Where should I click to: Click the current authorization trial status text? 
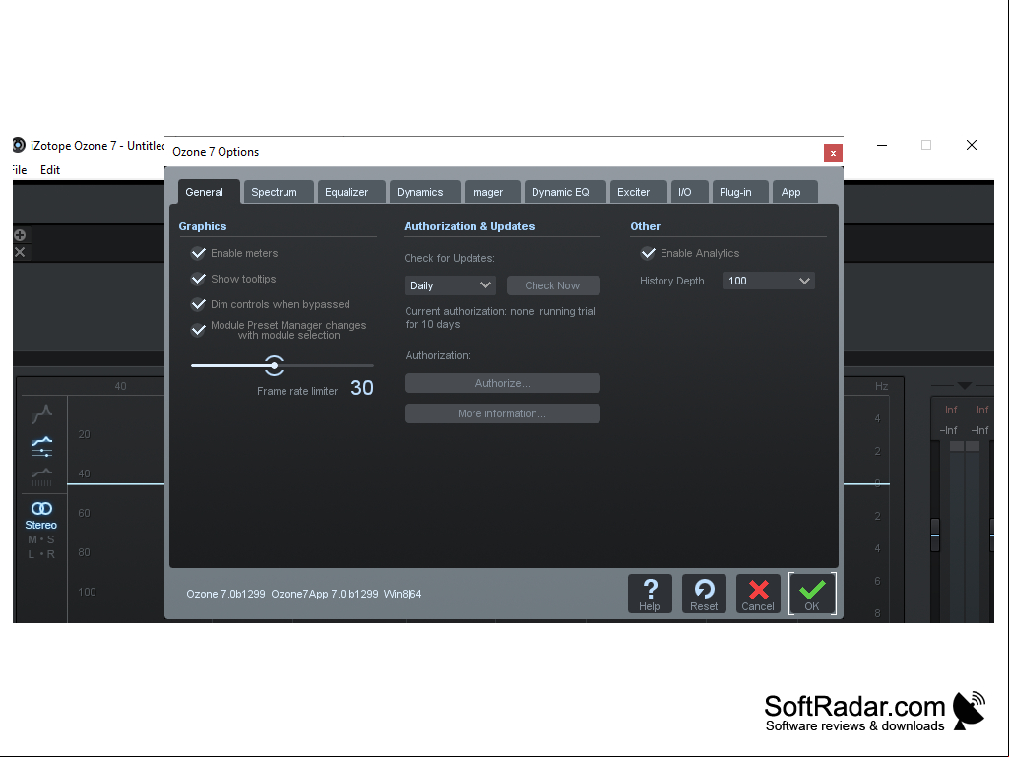[500, 317]
